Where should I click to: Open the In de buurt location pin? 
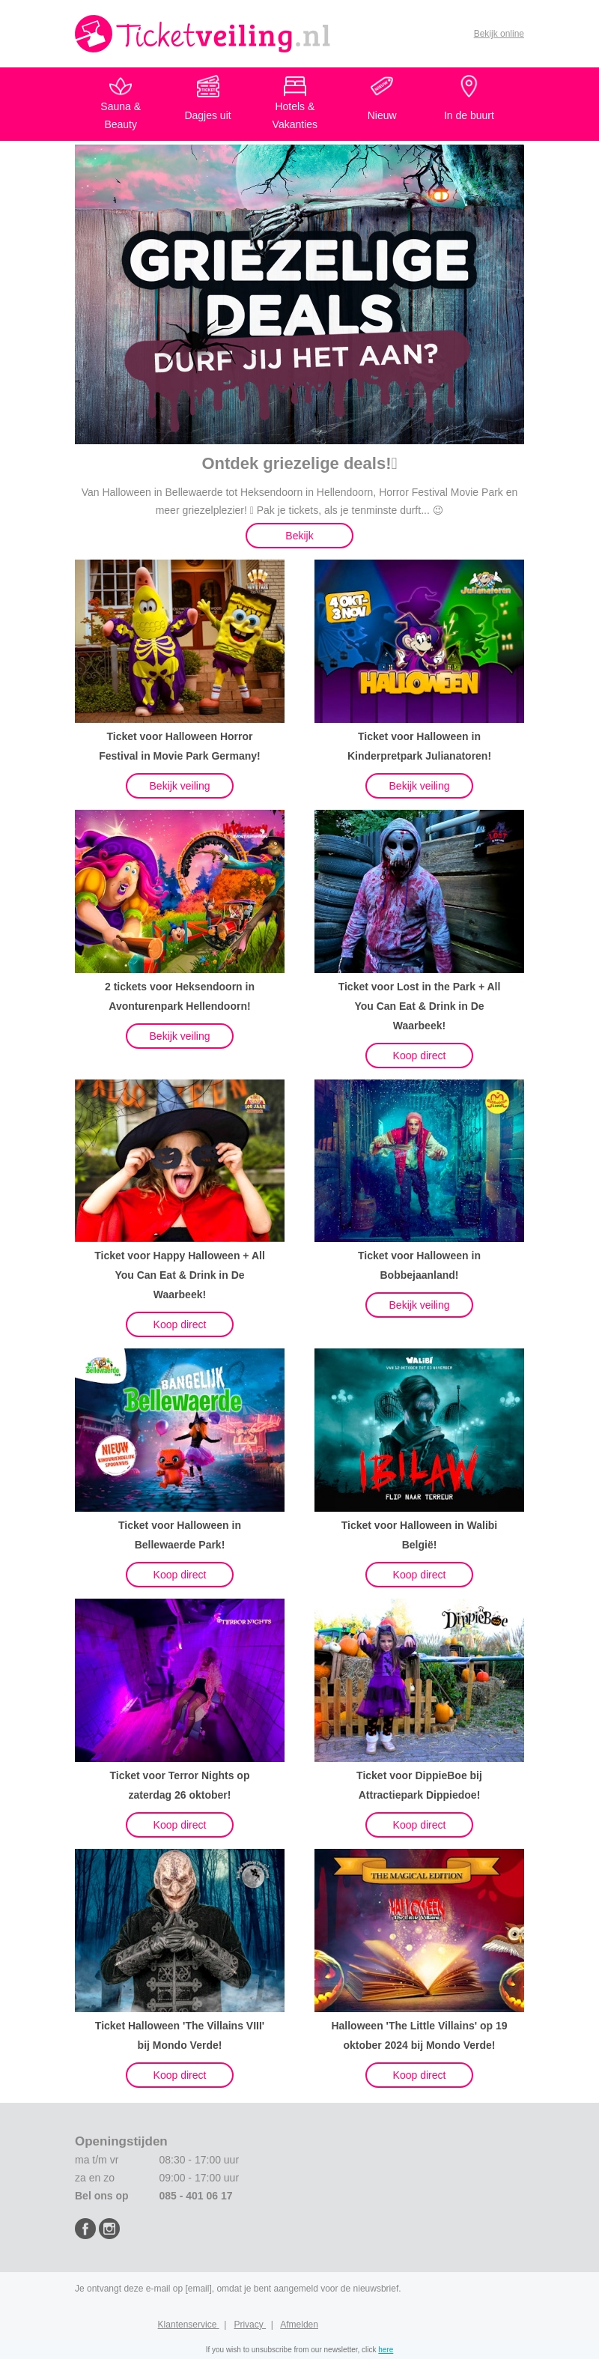click(x=469, y=86)
